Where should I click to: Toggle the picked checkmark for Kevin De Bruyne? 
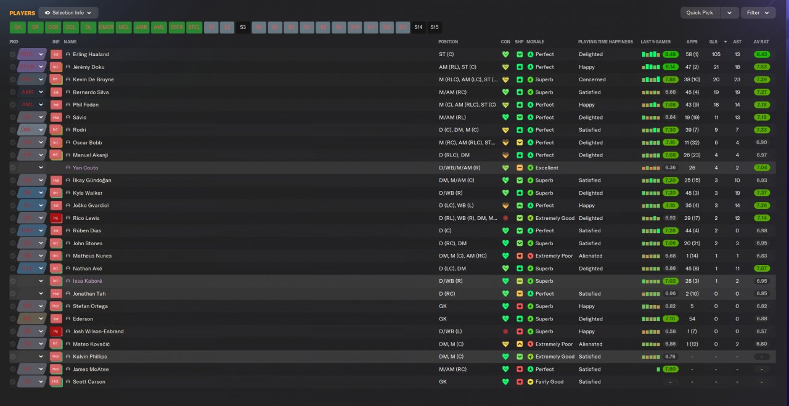pyautogui.click(x=12, y=79)
